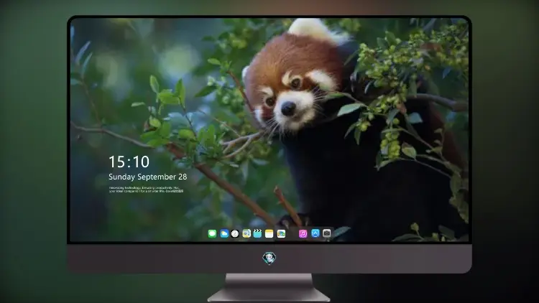Click the mascot logo on the monitor chin
539x303 pixels.
269,258
